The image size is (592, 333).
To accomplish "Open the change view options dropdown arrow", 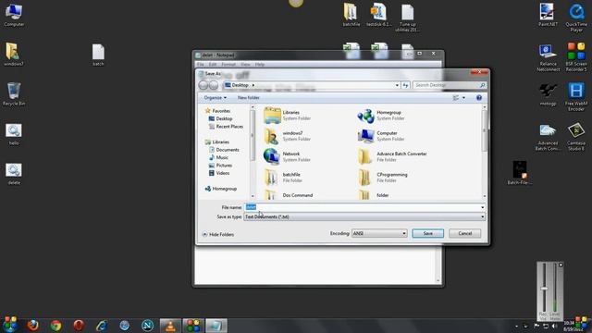I will [x=463, y=98].
